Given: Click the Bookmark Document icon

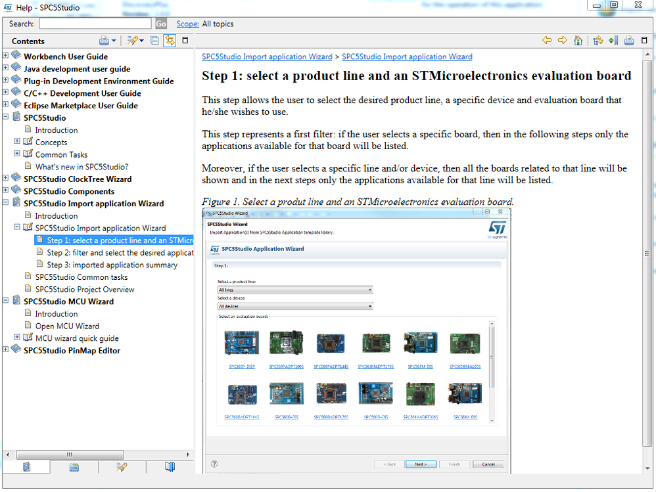Looking at the screenshot, I should point(613,40).
